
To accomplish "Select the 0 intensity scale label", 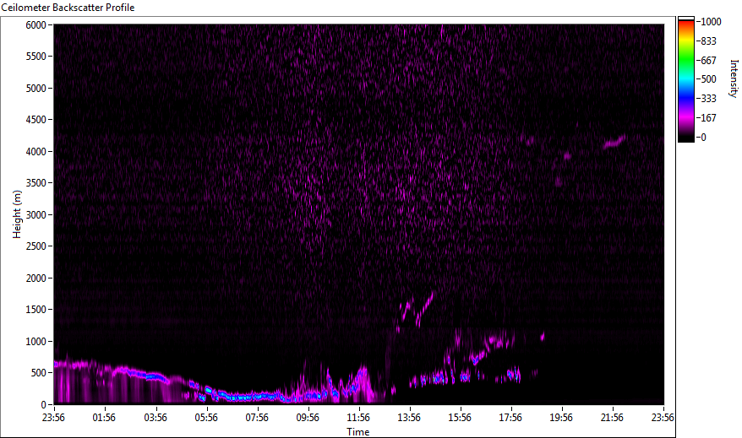I will pos(704,138).
